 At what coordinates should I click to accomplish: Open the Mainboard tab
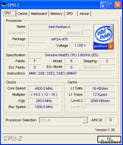(x=39, y=14)
